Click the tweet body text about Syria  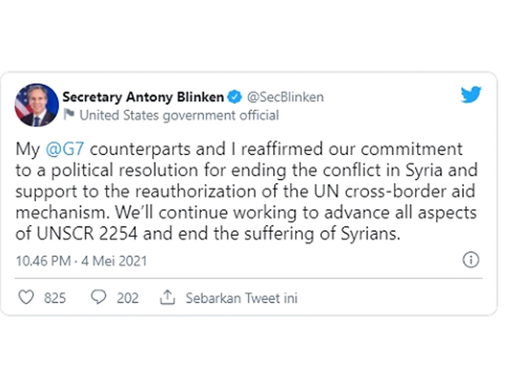[247, 191]
